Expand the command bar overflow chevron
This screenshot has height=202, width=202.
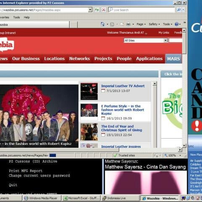click(x=185, y=22)
